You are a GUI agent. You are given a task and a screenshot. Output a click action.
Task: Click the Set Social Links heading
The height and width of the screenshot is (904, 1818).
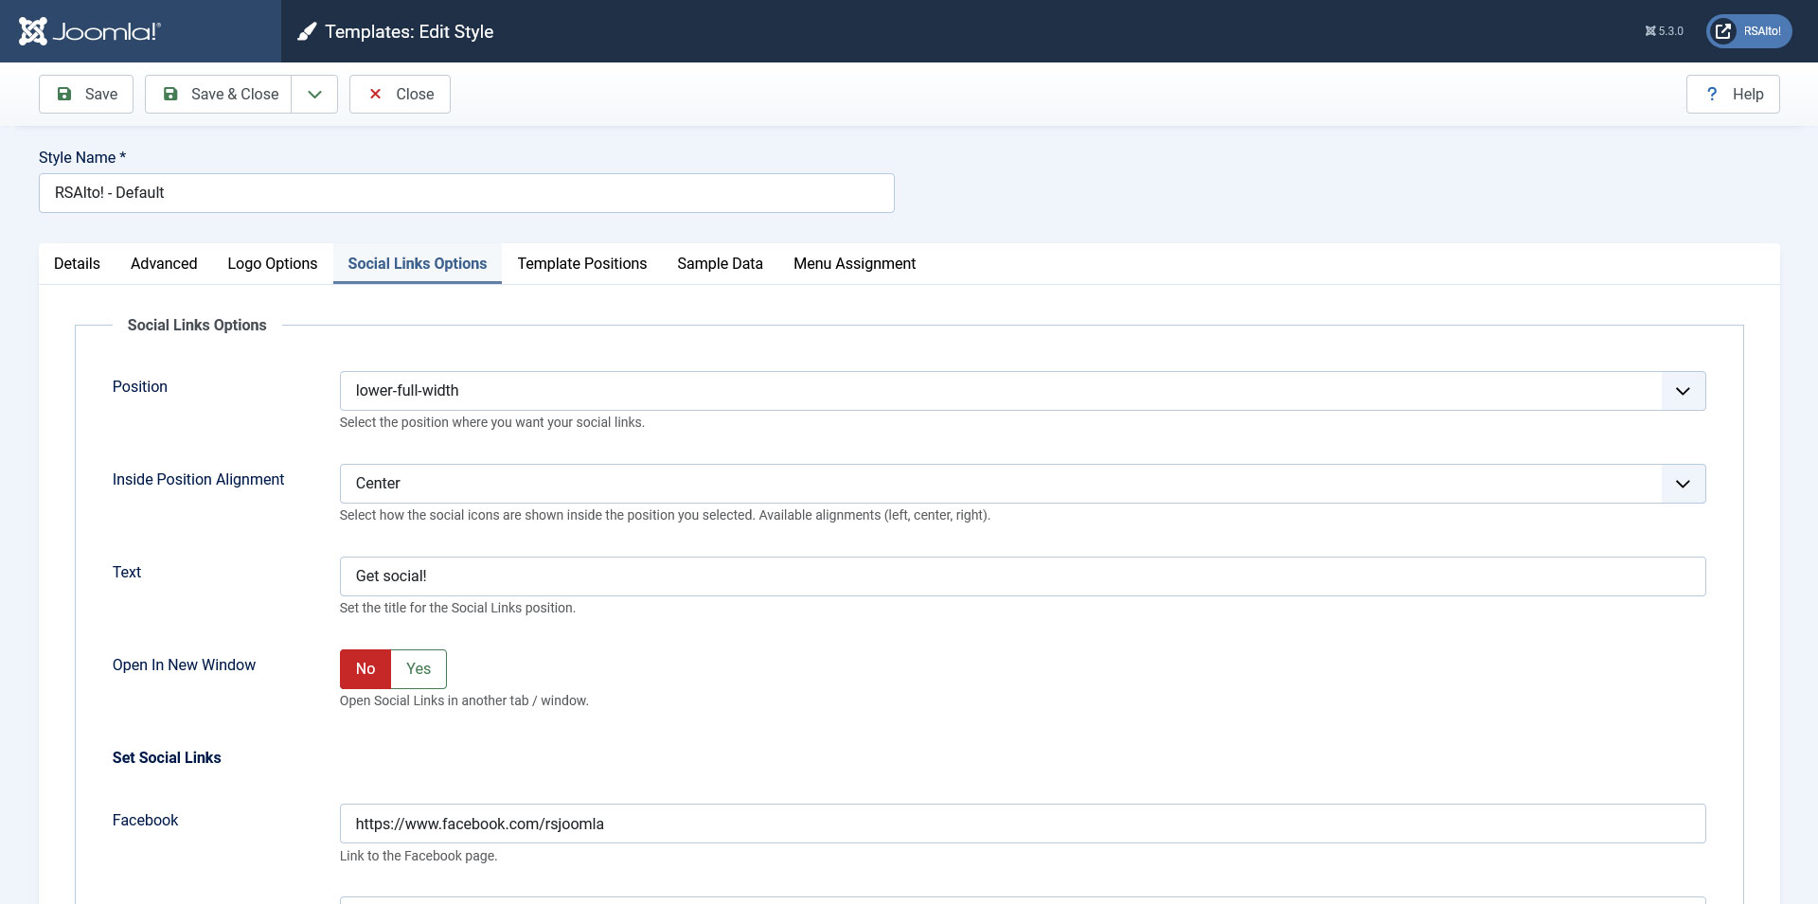coord(167,758)
